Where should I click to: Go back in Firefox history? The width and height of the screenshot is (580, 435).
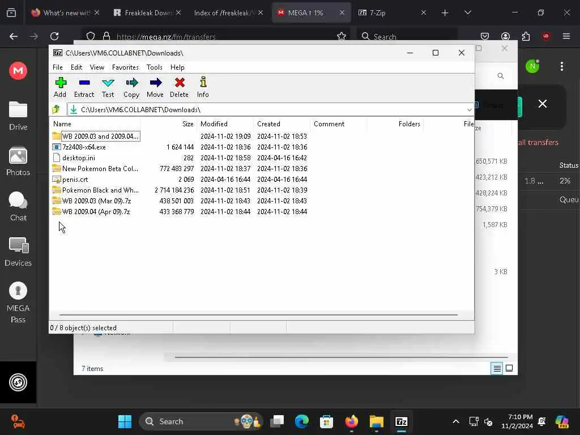[14, 36]
